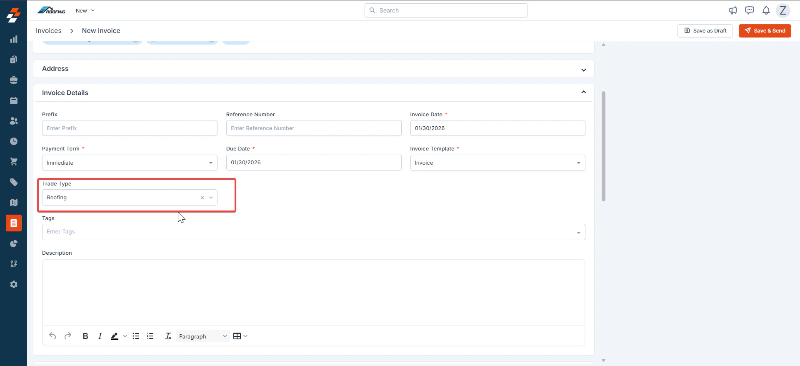
Task: Open the contacts people icon in sidebar
Action: tap(14, 121)
